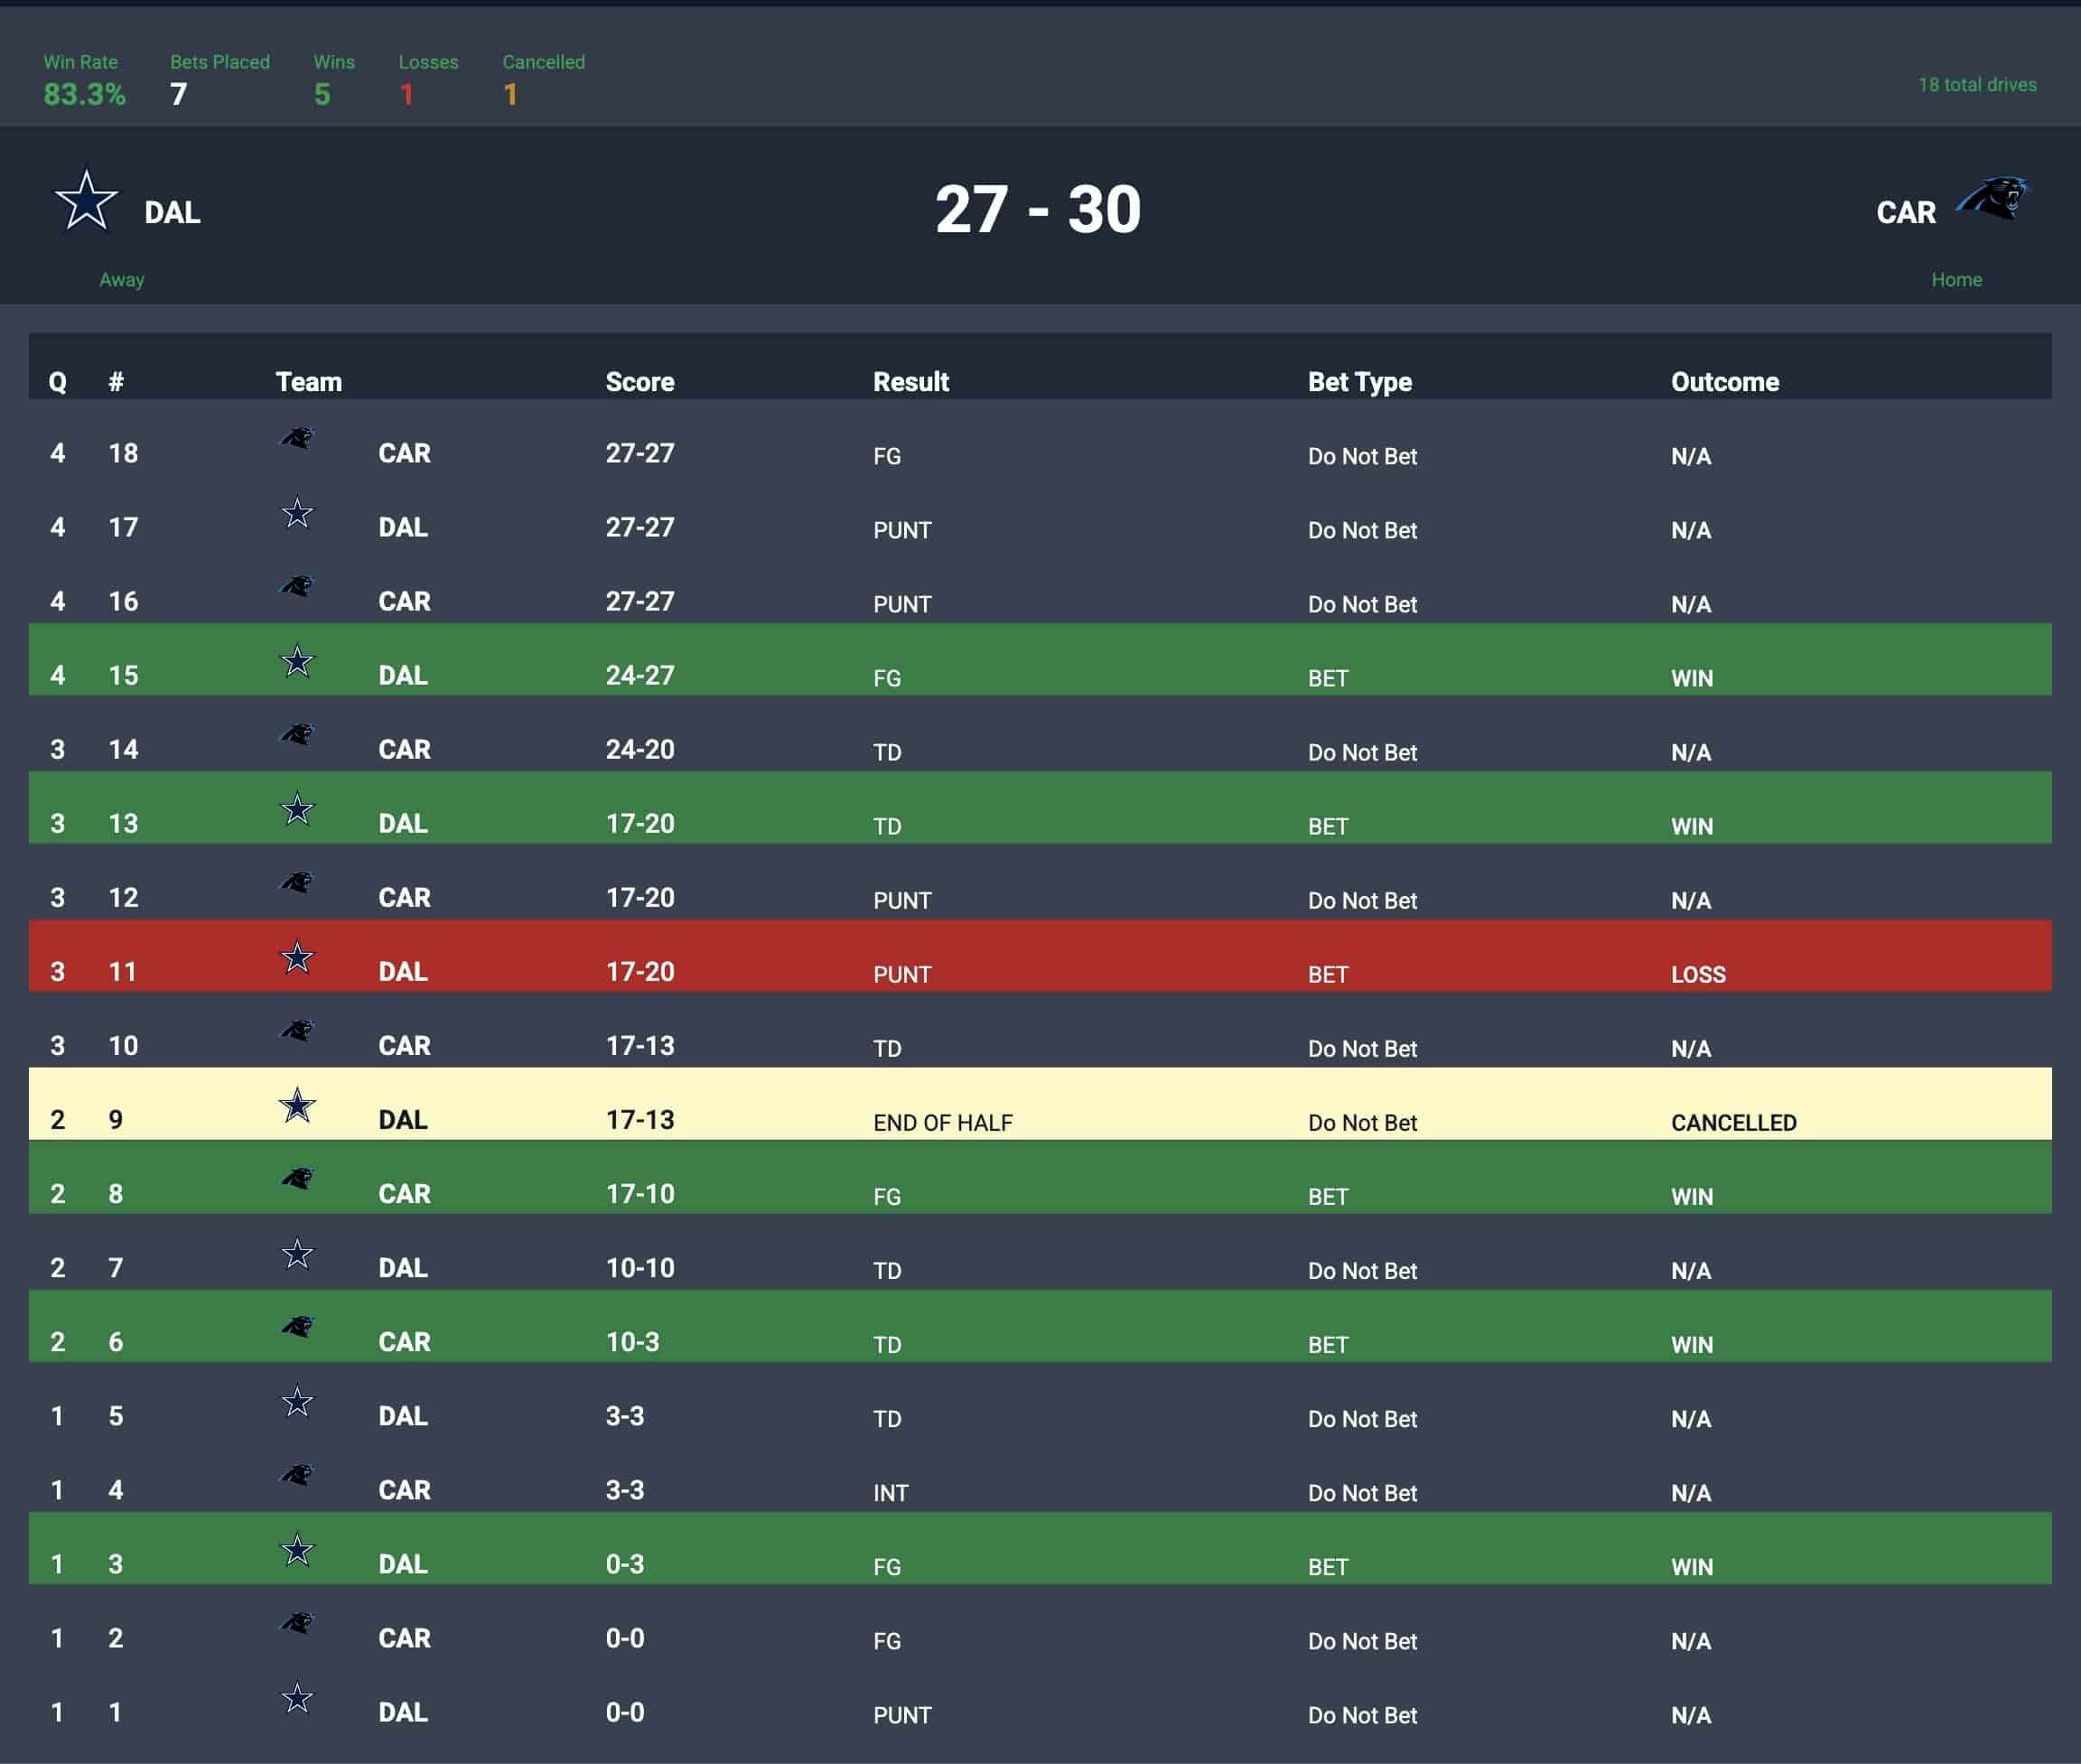The width and height of the screenshot is (2081, 1764).
Task: Click the Cowboys star in drive 15 row
Action: point(297,661)
